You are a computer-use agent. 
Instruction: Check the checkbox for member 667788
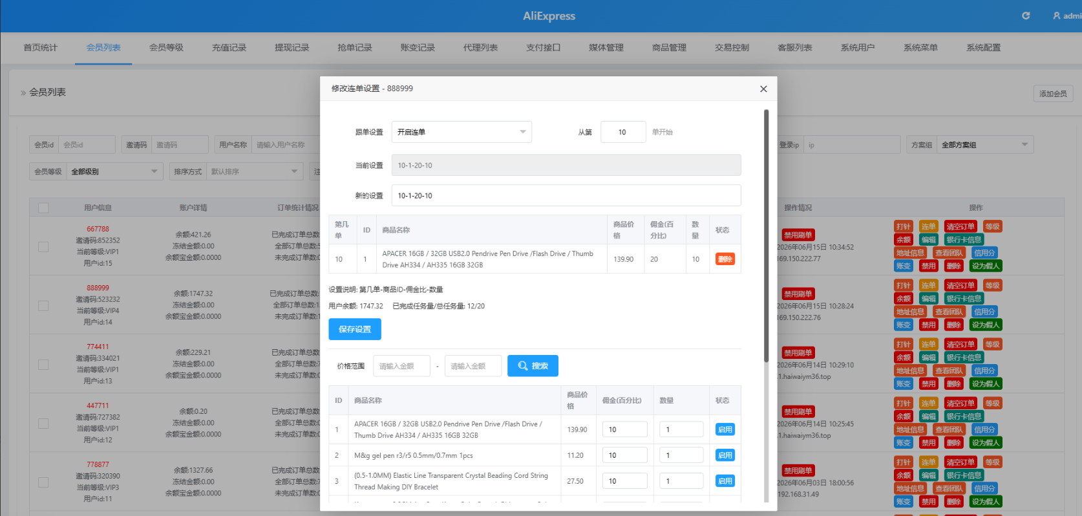click(43, 246)
